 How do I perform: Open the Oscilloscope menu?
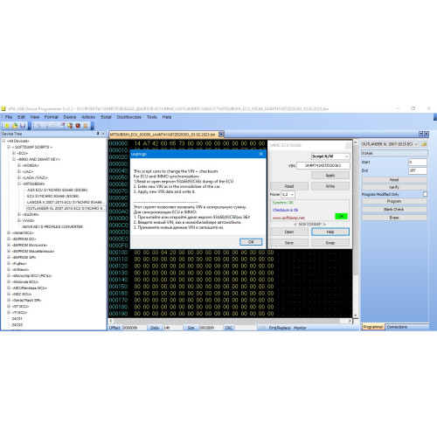pos(129,117)
